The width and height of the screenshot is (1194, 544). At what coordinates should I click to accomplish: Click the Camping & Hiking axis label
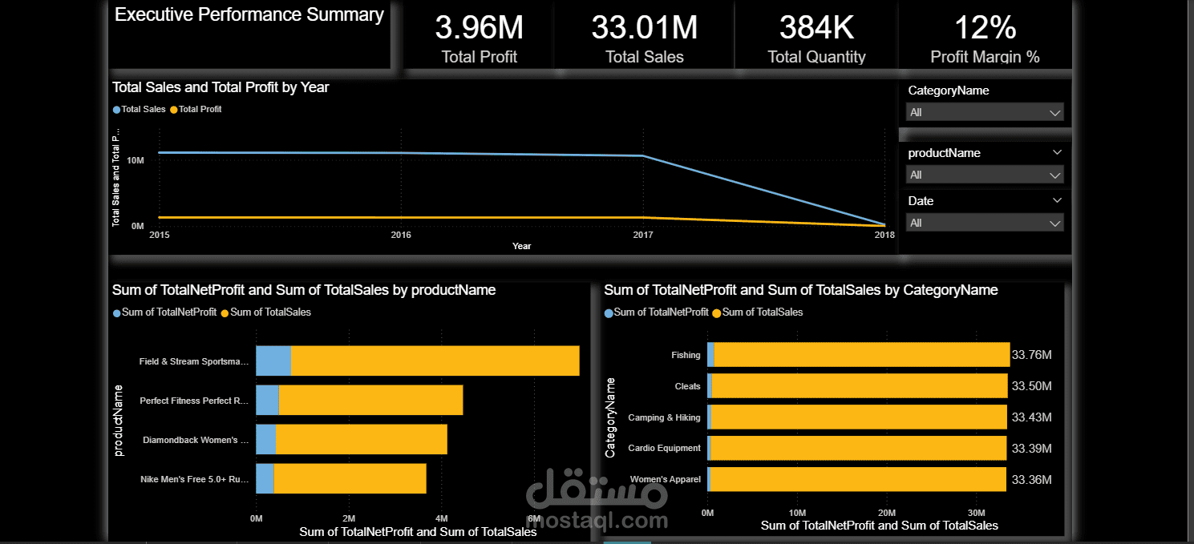(x=664, y=417)
